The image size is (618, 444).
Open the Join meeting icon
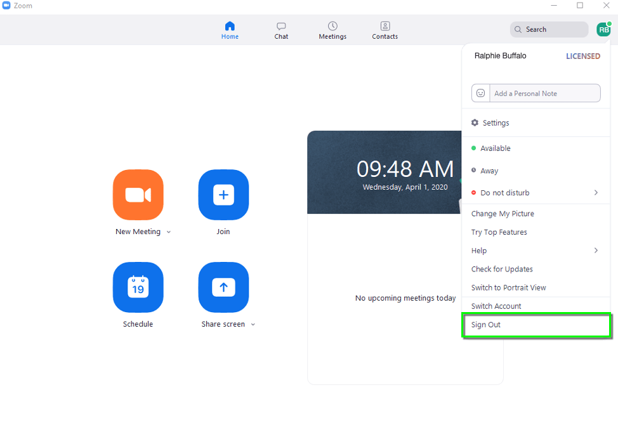pyautogui.click(x=223, y=195)
